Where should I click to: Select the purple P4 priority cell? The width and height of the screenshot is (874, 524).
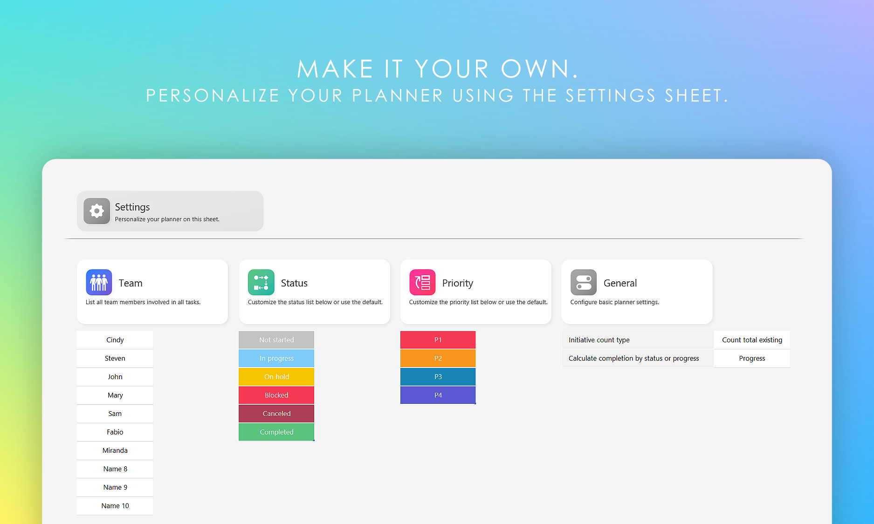coord(438,395)
